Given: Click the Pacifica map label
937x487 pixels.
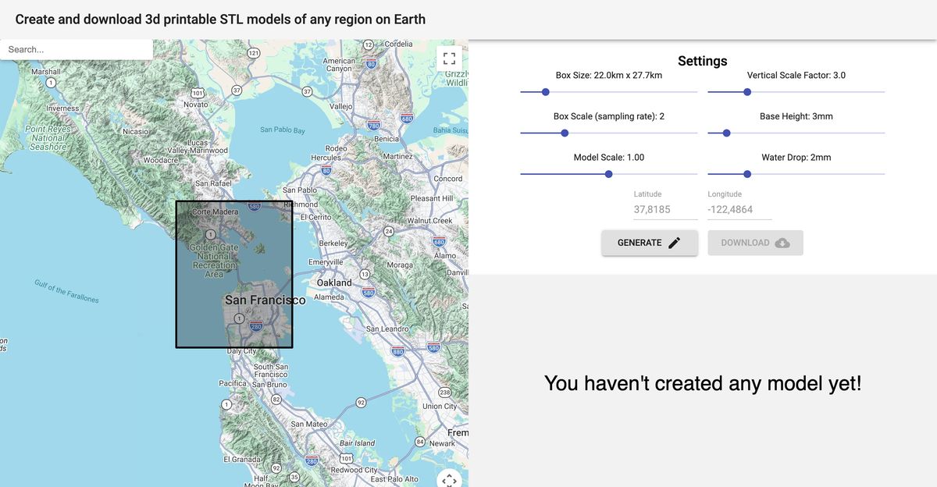Looking at the screenshot, I should pyautogui.click(x=233, y=384).
